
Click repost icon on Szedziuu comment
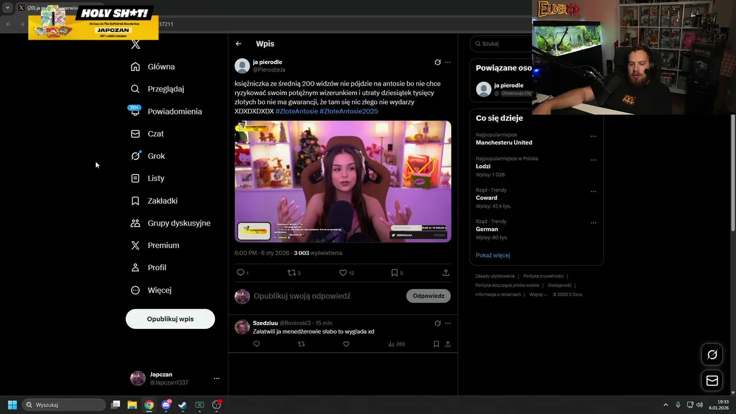(301, 344)
